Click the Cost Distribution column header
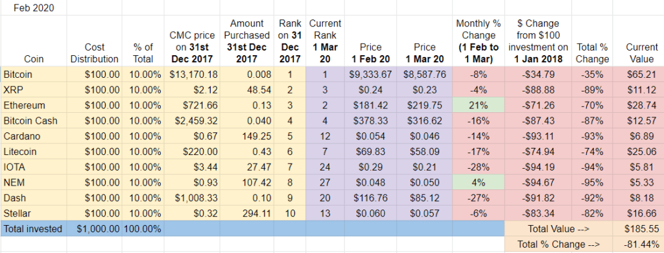The width and height of the screenshot is (664, 253). pyautogui.click(x=95, y=41)
